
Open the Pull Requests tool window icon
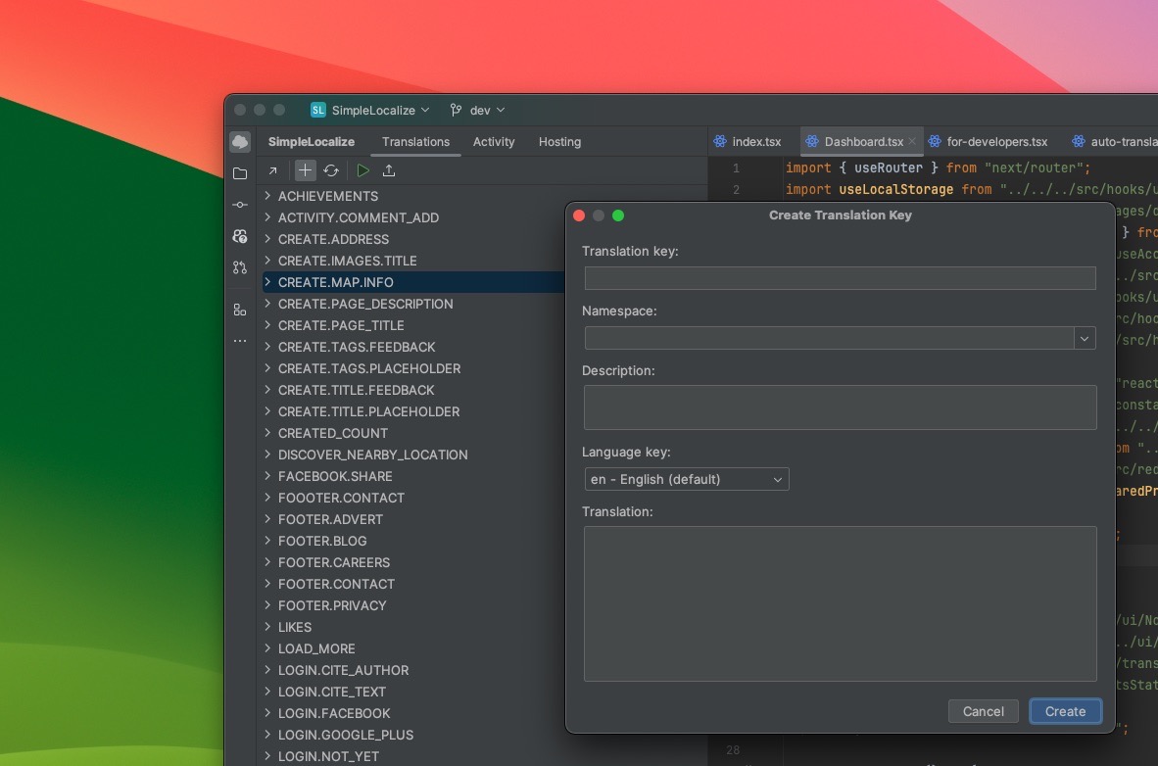pyautogui.click(x=240, y=267)
